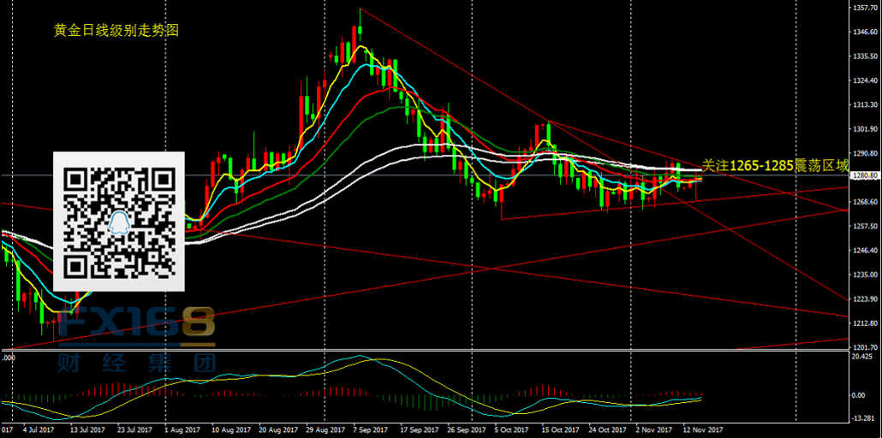Select the 4 Jul 2017 date label

35,430
